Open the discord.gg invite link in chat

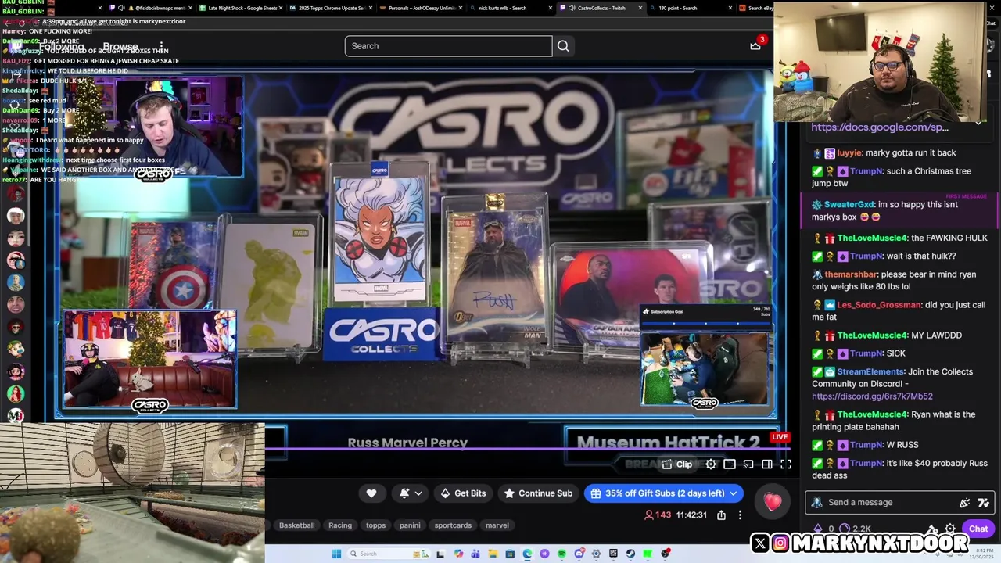(872, 396)
